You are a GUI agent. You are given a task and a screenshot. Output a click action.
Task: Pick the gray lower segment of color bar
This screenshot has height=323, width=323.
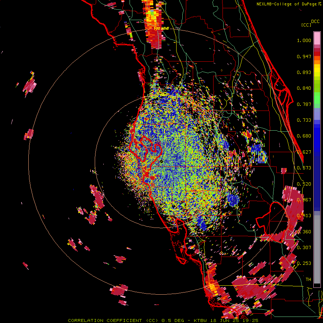click(317, 249)
